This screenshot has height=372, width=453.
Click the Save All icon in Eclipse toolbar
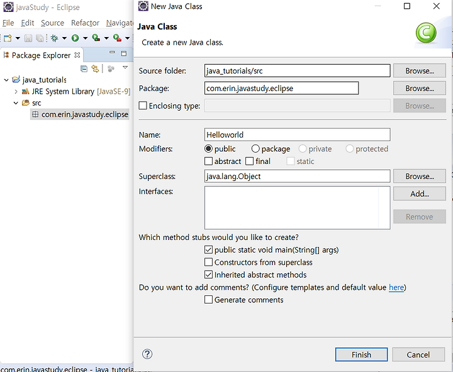click(x=40, y=38)
